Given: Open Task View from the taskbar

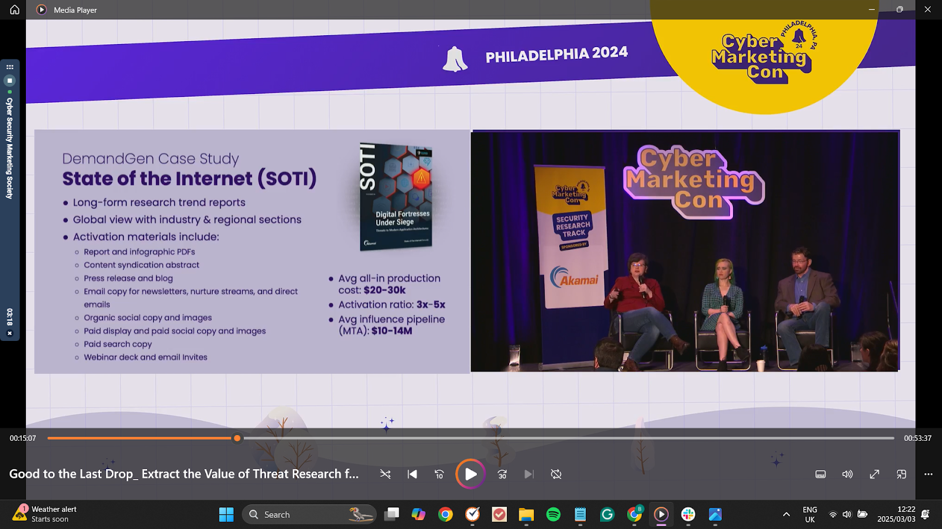Looking at the screenshot, I should point(392,514).
